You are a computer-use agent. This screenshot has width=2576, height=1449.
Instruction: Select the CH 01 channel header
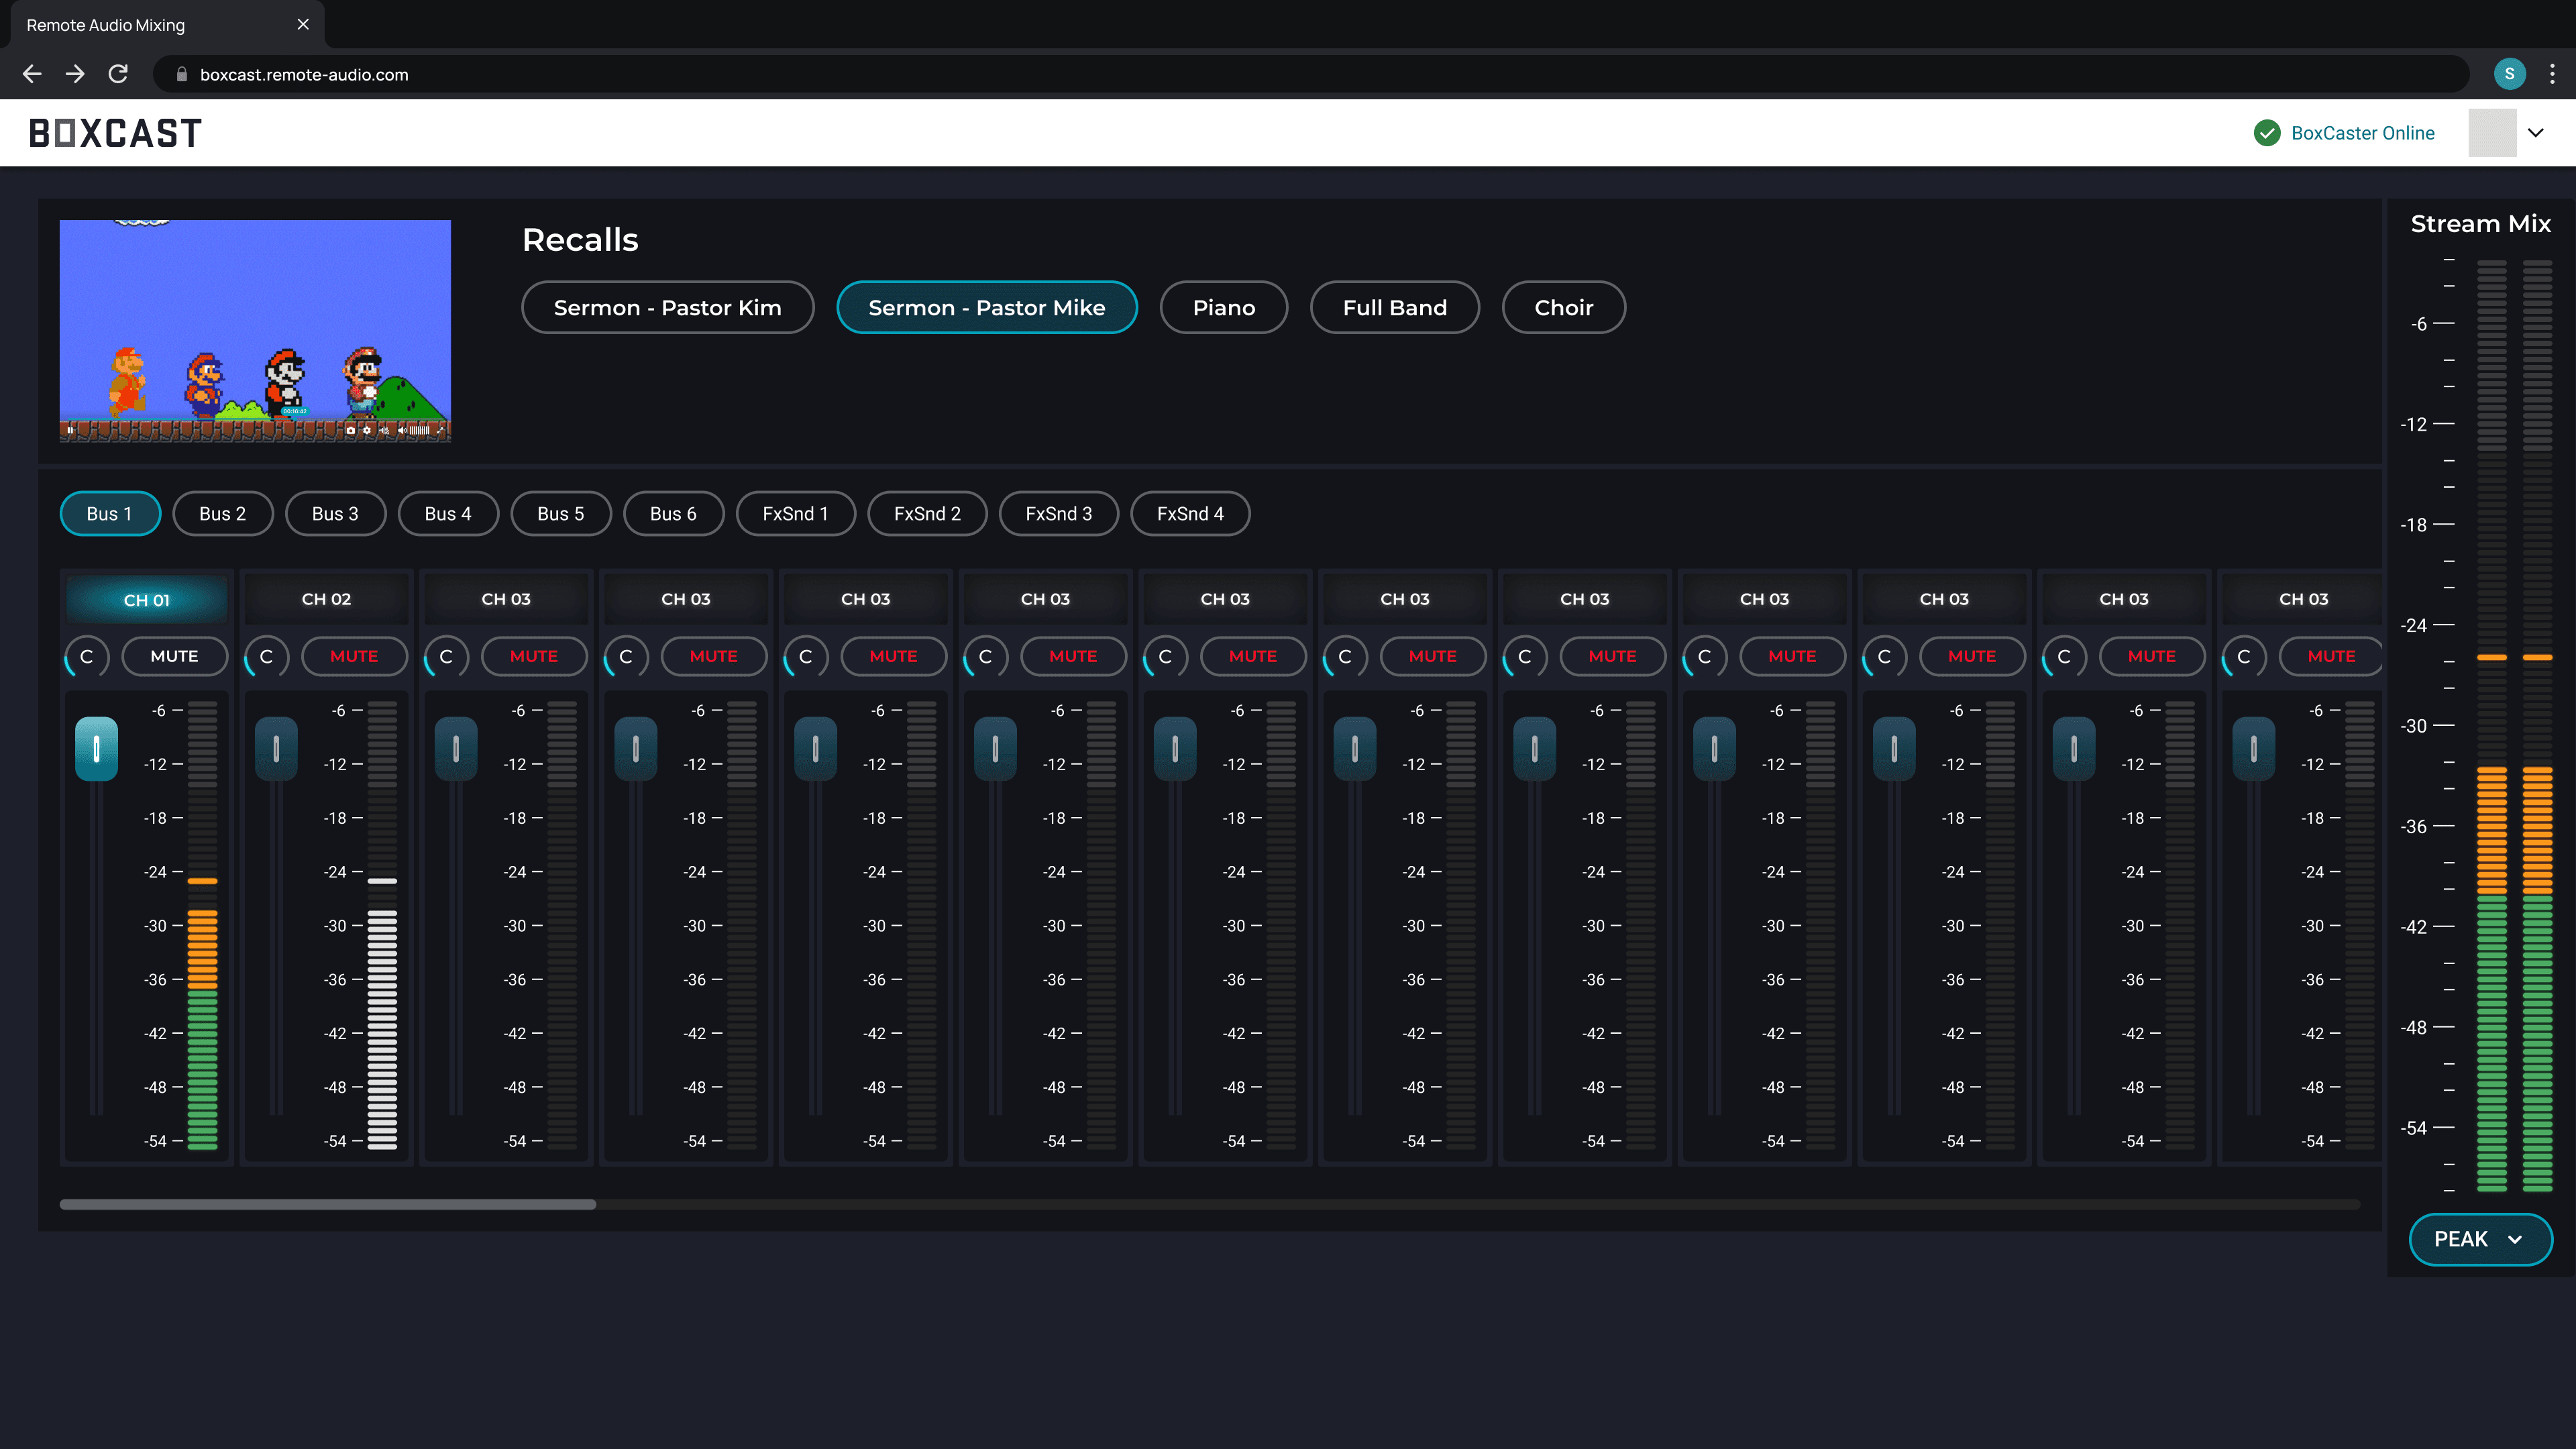click(147, 600)
